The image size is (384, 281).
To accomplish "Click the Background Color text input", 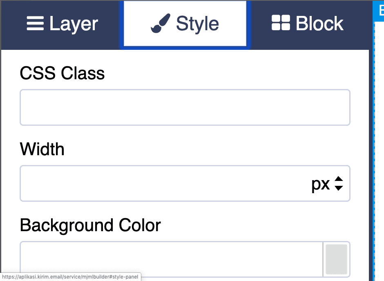I will click(172, 259).
